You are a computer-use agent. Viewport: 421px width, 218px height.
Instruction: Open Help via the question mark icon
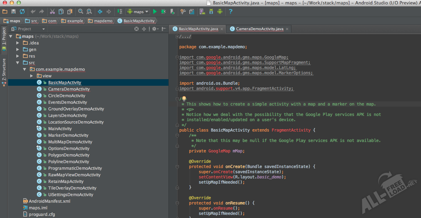click(231, 12)
